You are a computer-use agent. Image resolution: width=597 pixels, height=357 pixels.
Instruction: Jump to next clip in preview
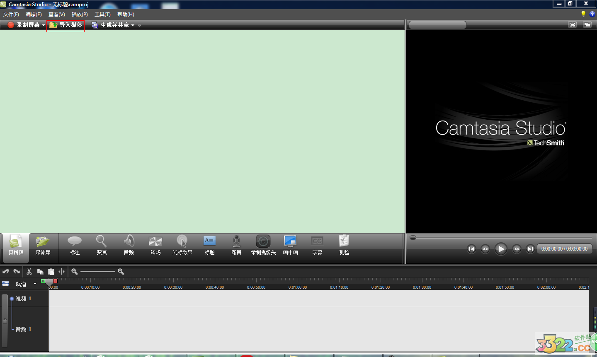coord(530,249)
